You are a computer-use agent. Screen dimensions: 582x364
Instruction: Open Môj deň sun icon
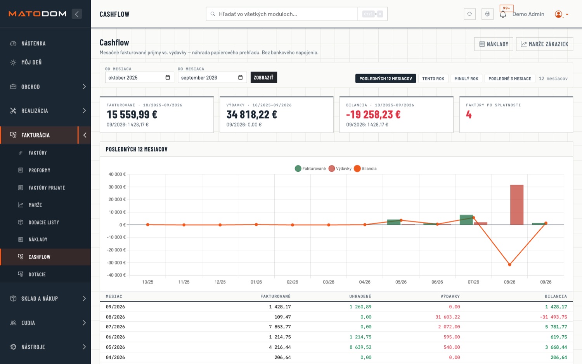pyautogui.click(x=13, y=62)
